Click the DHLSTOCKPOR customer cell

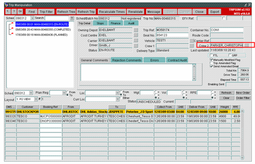point(28,112)
